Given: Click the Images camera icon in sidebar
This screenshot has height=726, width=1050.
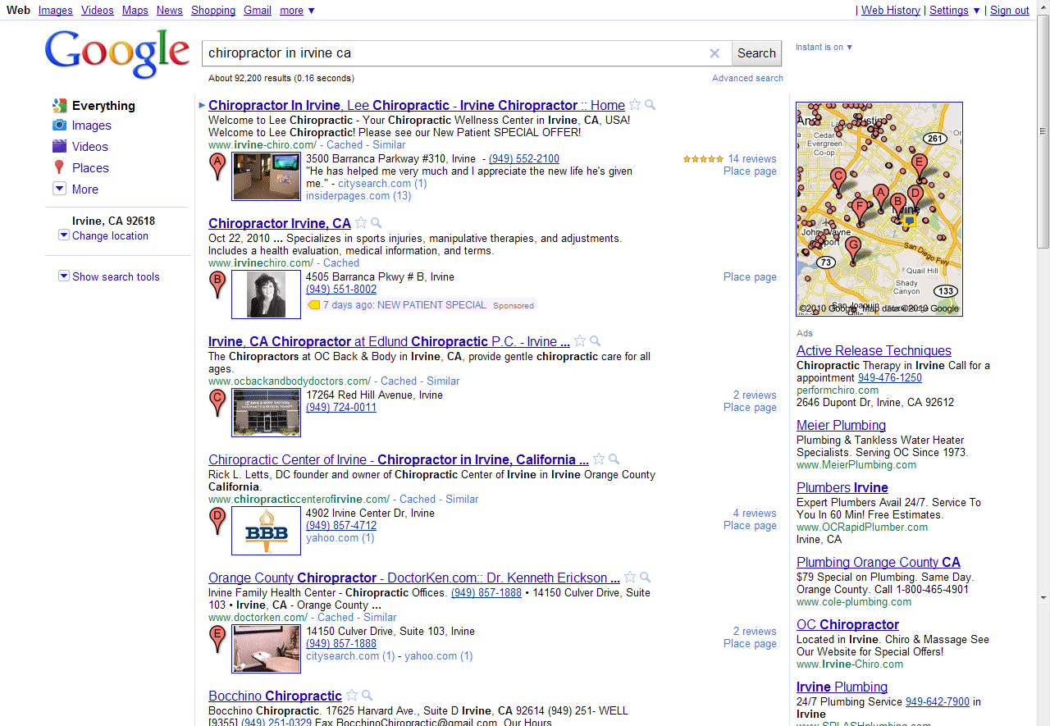Looking at the screenshot, I should 59,126.
